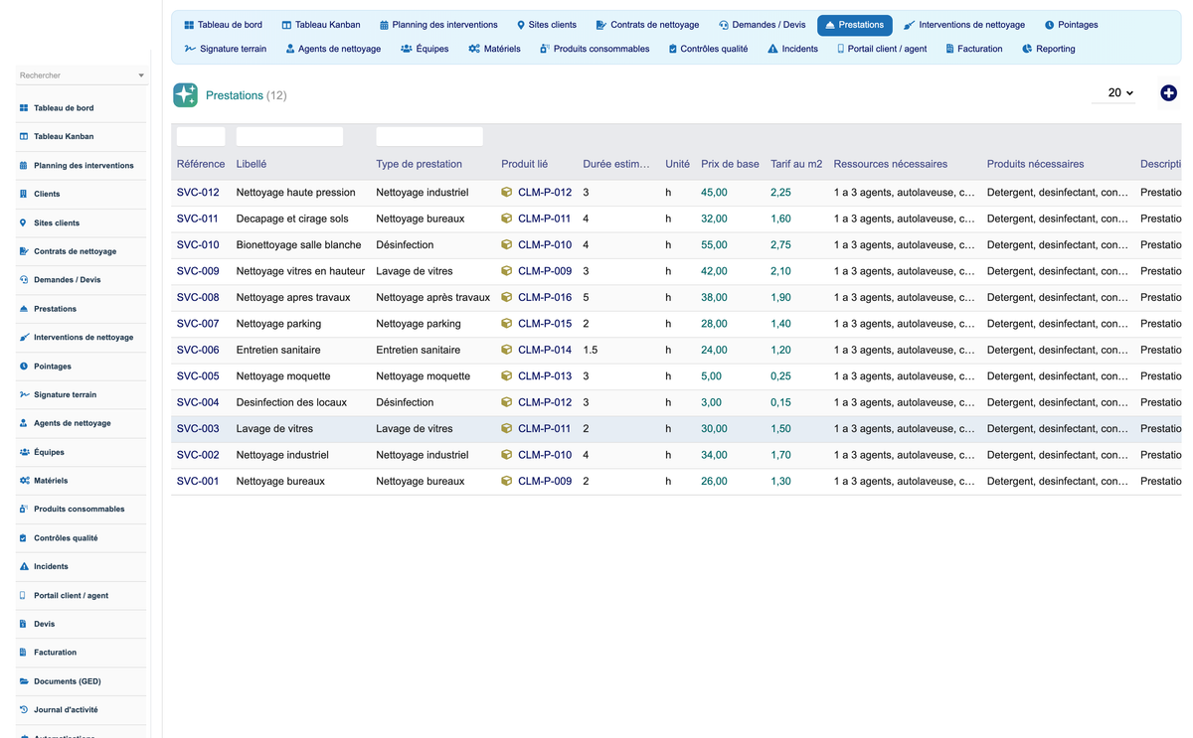1193x738 pixels.
Task: Open linked product CLM-P-016
Action: [x=545, y=297]
